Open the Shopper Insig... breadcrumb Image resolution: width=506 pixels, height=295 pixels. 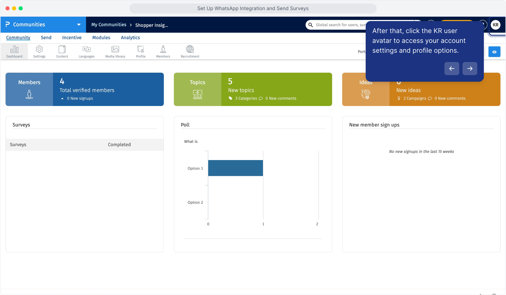pyautogui.click(x=152, y=25)
